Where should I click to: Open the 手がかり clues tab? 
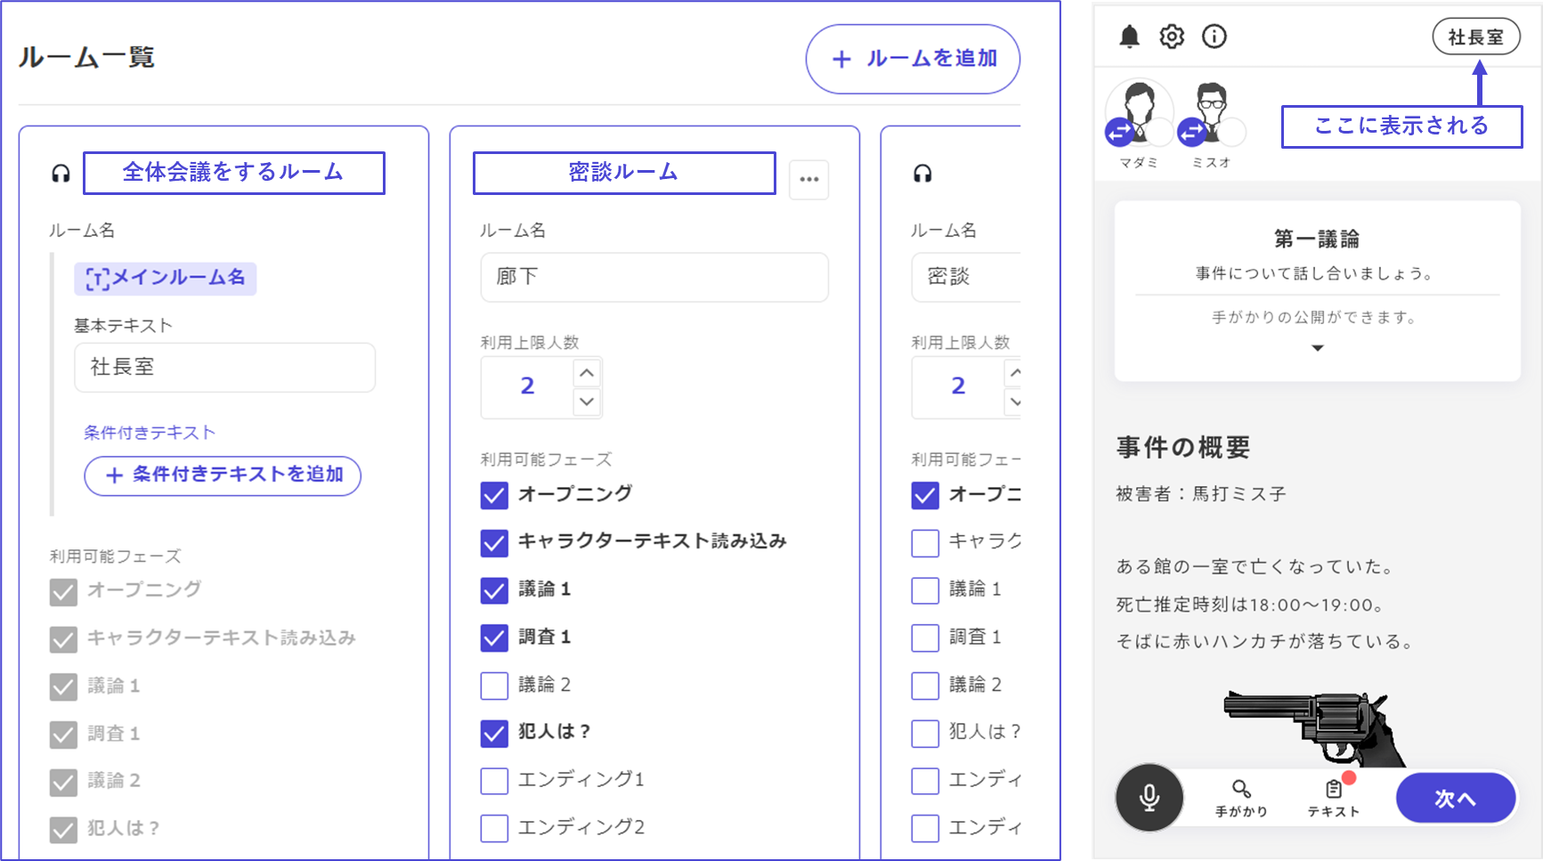point(1241,798)
